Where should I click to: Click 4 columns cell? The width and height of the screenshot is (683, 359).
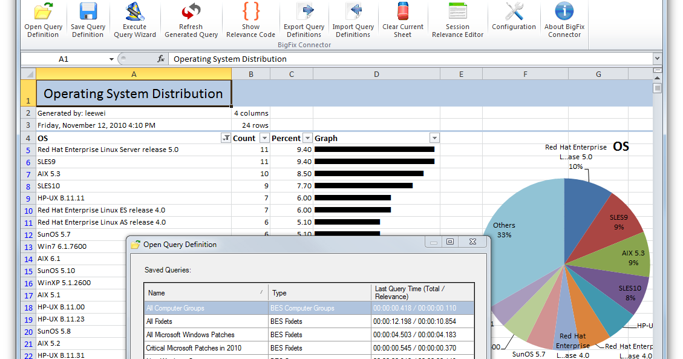click(251, 113)
